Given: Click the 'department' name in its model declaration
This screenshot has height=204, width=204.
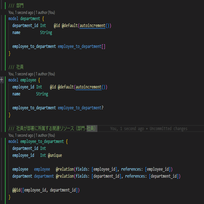Looking at the screenshot, I should point(30,19).
